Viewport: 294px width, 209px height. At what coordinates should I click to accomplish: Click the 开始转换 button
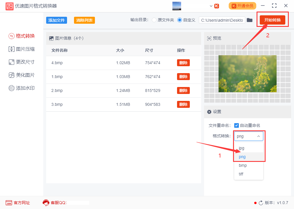pyautogui.click(x=272, y=19)
